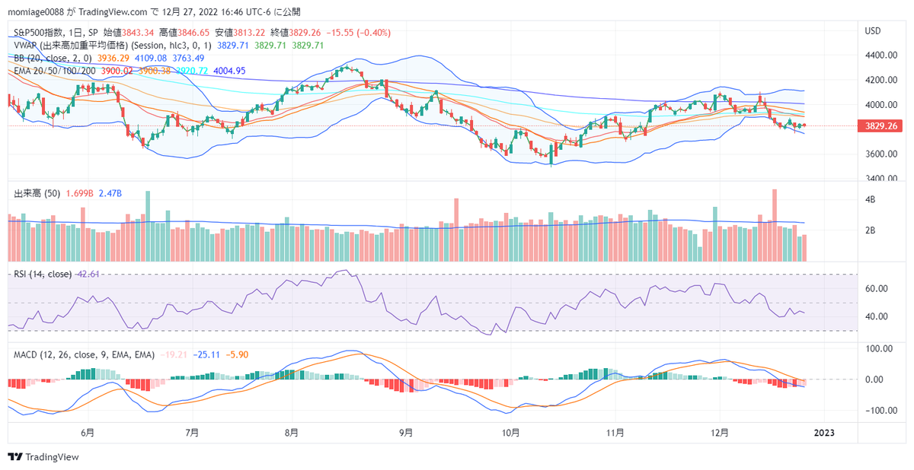
Task: Click the red 3829.26 price tag on axis
Action: pos(880,126)
